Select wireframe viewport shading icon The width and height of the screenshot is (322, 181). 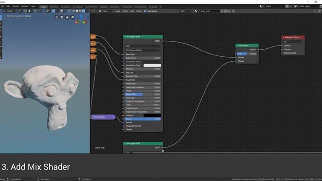tap(74, 11)
